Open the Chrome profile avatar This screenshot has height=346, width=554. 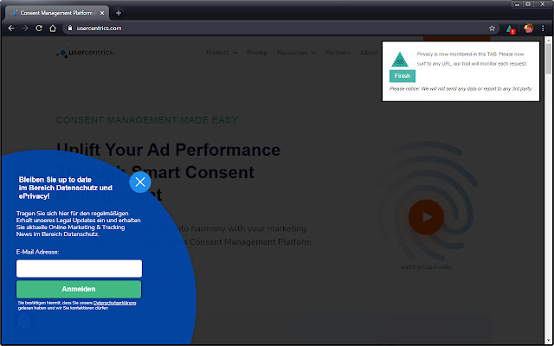[x=529, y=29]
